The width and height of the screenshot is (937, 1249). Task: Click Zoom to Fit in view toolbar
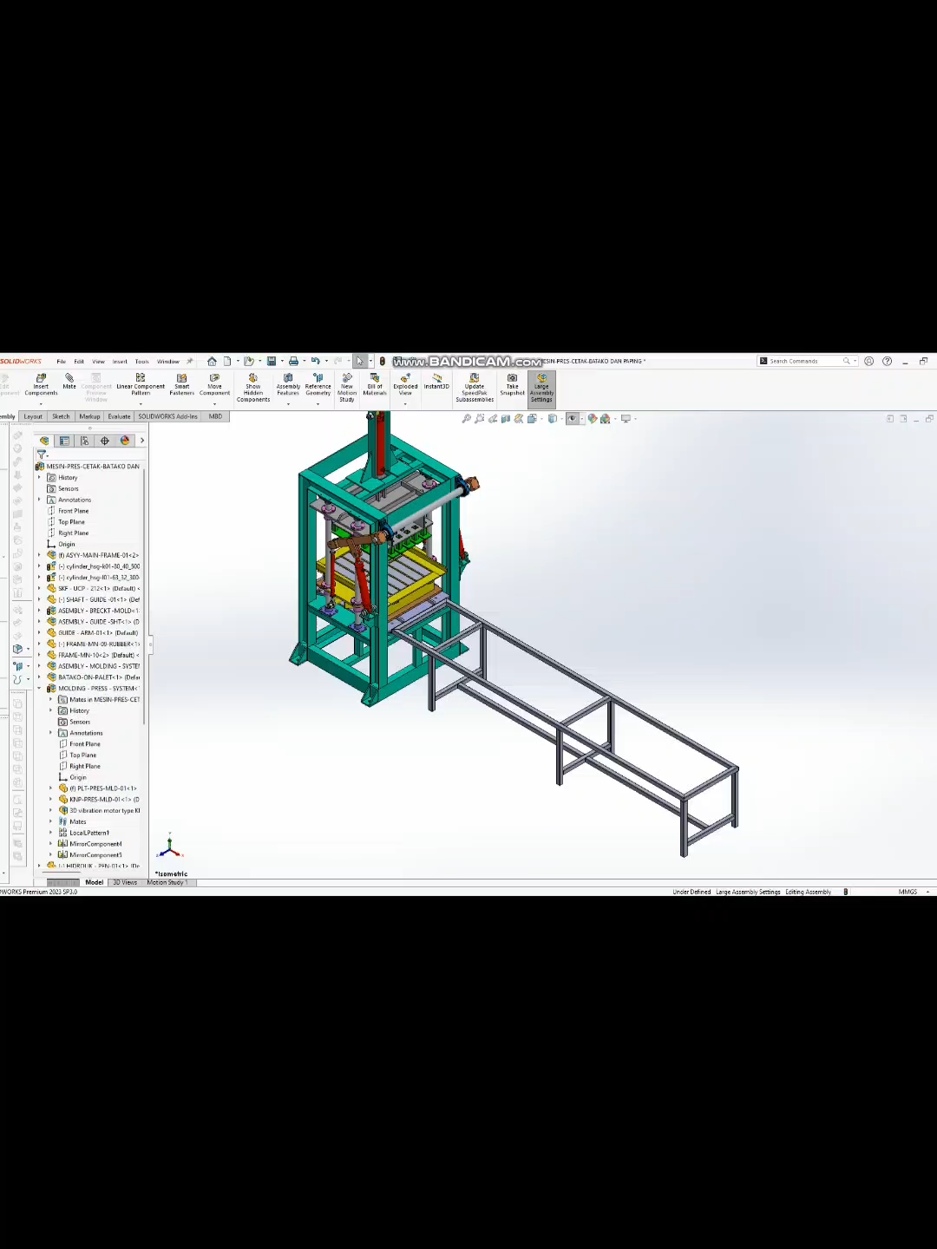[x=467, y=419]
